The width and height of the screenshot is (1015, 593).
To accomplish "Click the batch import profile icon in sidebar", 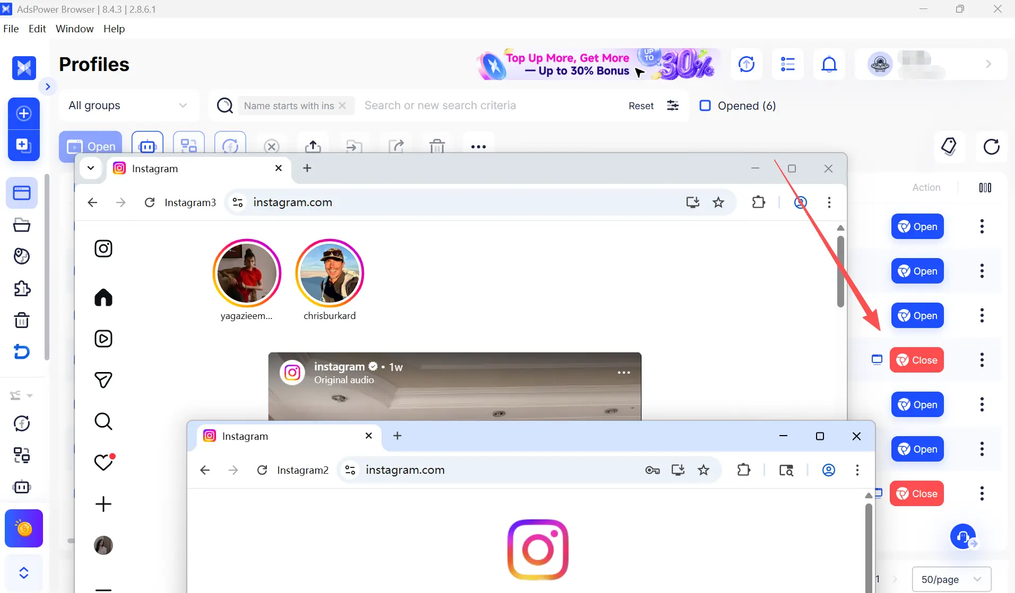I will click(x=24, y=145).
